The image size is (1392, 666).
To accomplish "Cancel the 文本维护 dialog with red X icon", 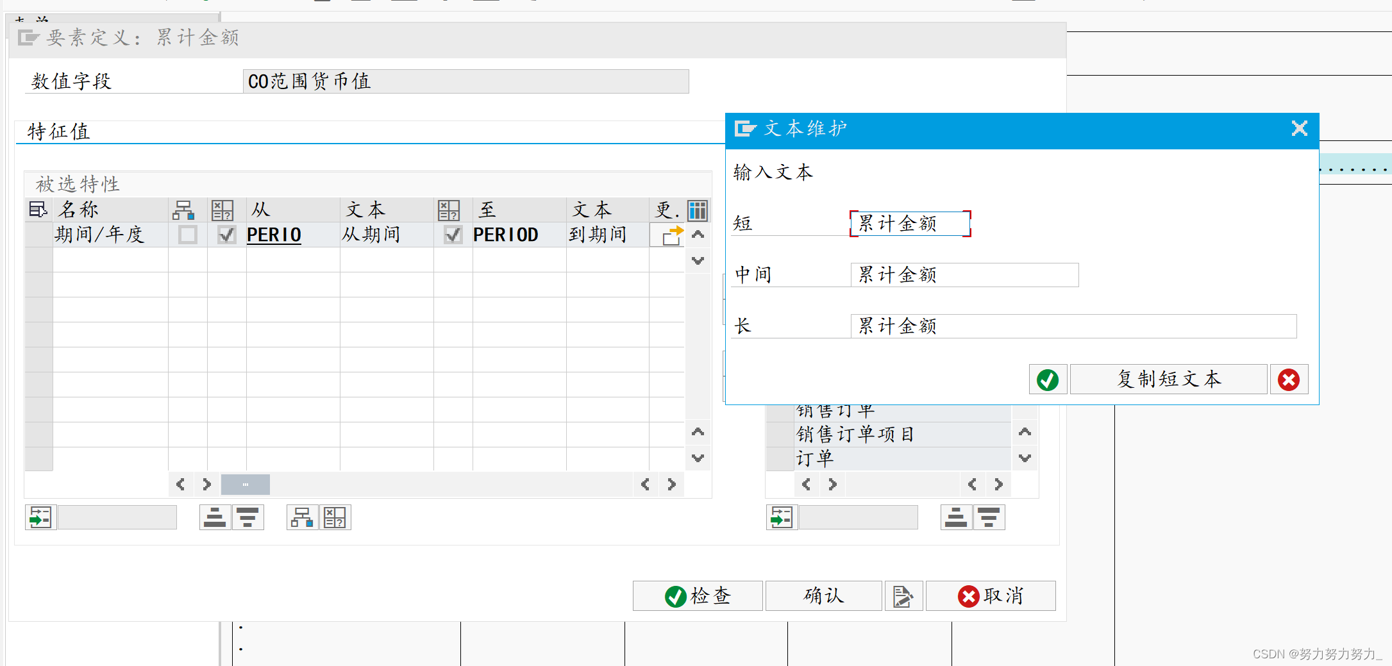I will click(x=1289, y=379).
